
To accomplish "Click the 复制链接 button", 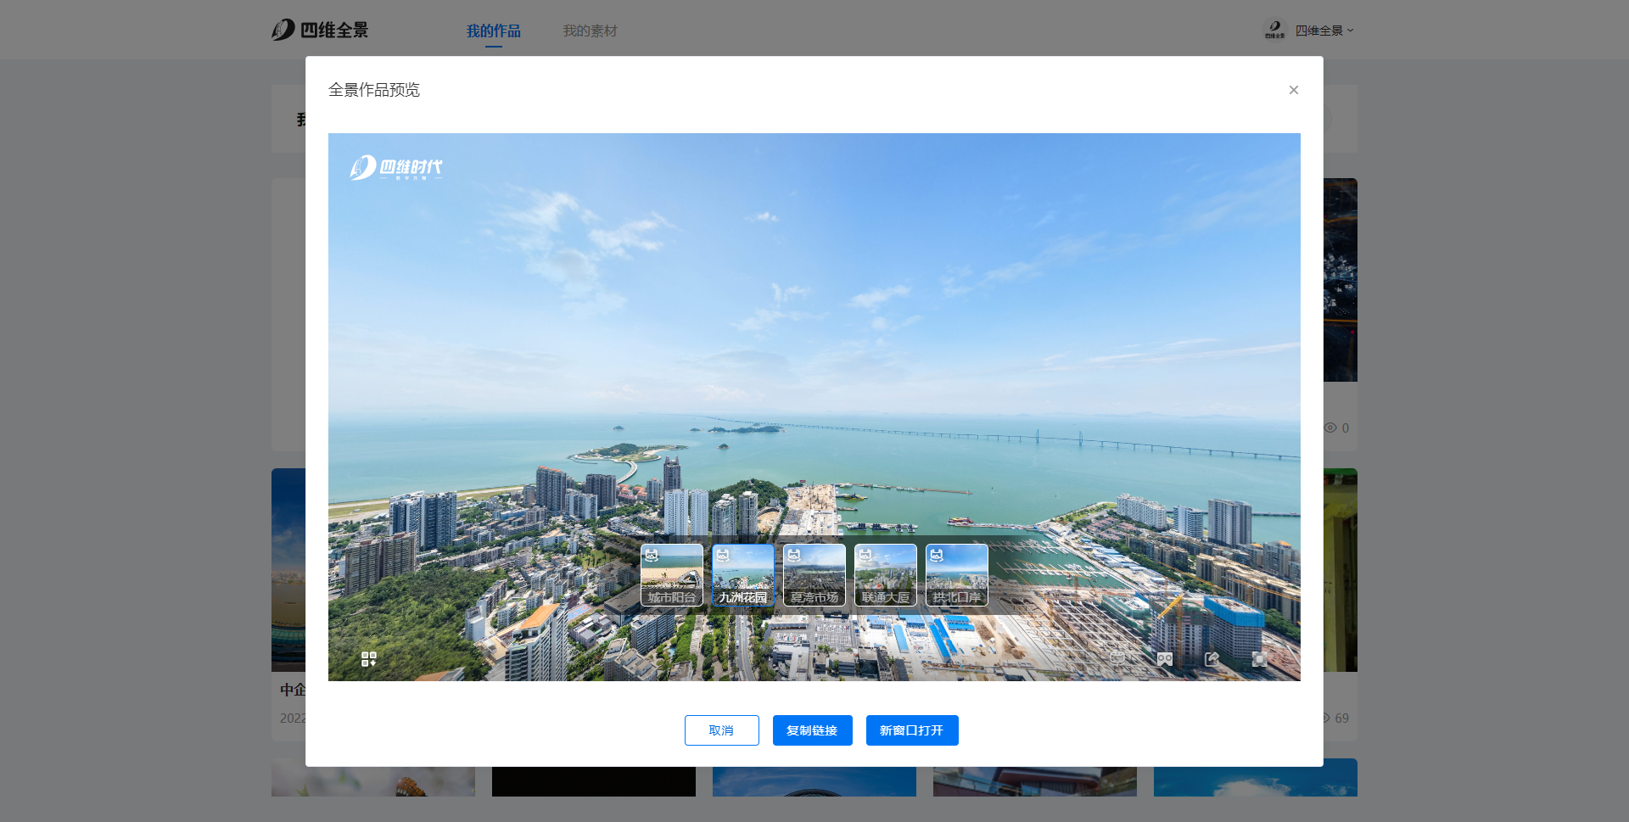I will (812, 730).
